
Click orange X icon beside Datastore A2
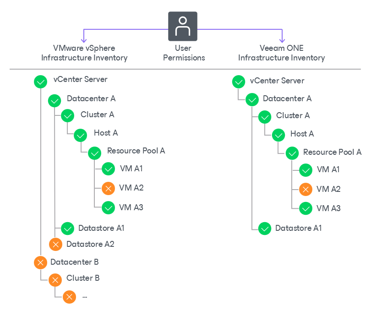pos(55,245)
